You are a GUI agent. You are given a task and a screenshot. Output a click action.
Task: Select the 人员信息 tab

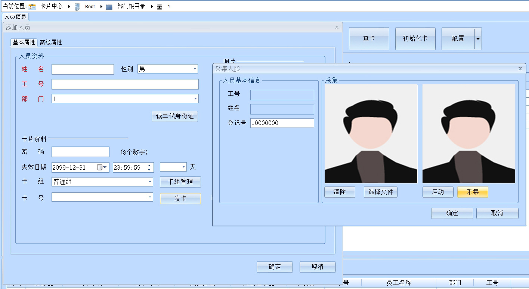pyautogui.click(x=15, y=16)
